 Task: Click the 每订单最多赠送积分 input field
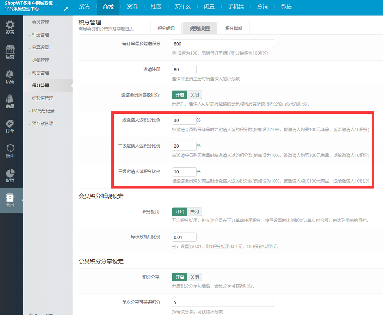pos(223,44)
